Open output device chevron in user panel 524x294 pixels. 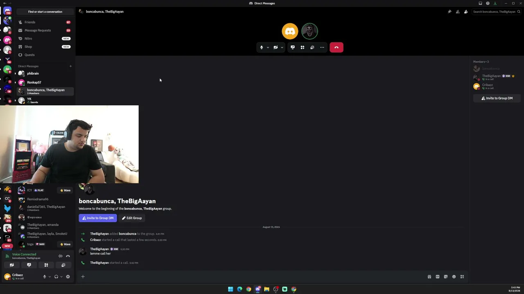coord(61,276)
